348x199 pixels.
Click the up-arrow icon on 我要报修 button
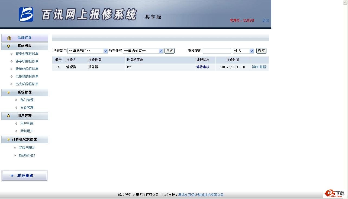[12, 176]
